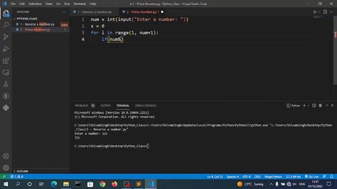This screenshot has height=189, width=337.
Task: Open Explorer Views and More Actions ellipsis
Action: point(64,12)
